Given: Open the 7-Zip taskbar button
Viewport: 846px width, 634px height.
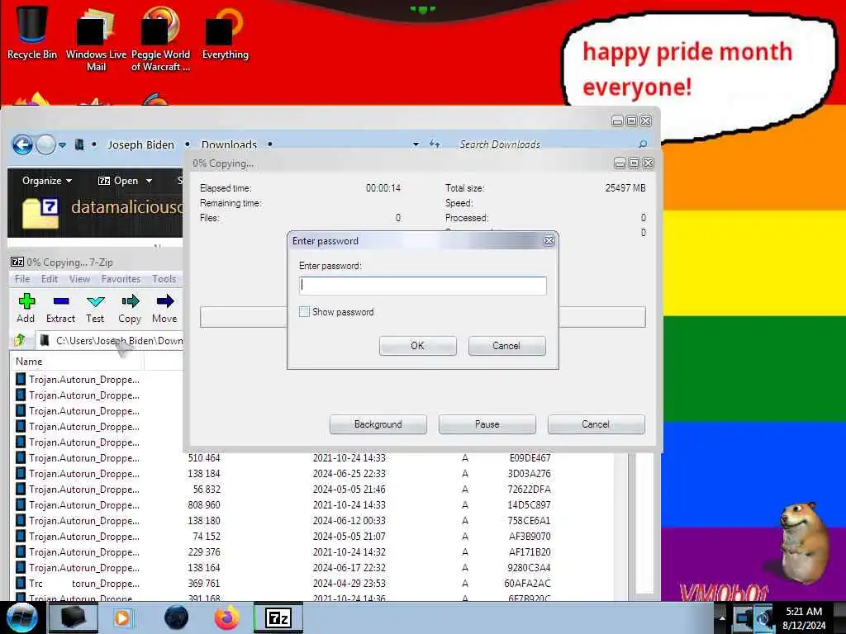Looking at the screenshot, I should [278, 617].
